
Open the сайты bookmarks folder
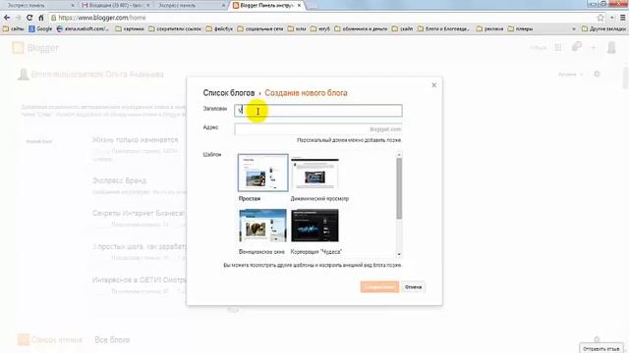[x=13, y=28]
